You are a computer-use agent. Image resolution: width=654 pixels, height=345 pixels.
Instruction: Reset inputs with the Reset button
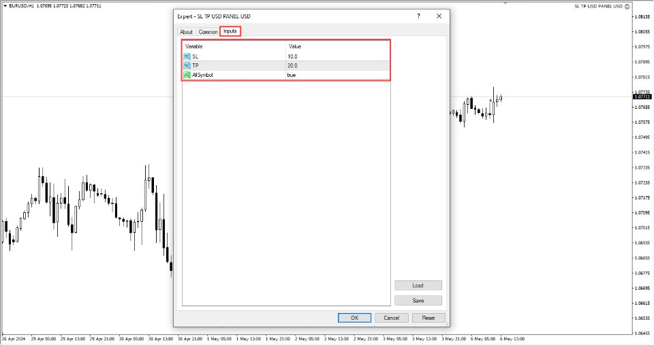point(428,318)
